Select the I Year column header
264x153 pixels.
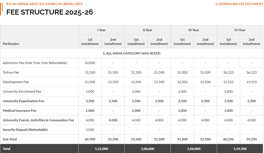(x=101, y=30)
